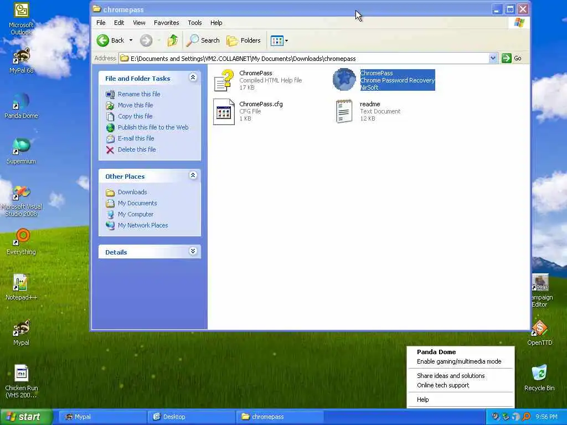Screen dimensions: 567x425
Task: Choose Enable gaming/multimedia mode
Action: [x=459, y=361]
